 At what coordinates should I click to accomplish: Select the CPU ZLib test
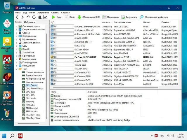(x=30, y=92)
